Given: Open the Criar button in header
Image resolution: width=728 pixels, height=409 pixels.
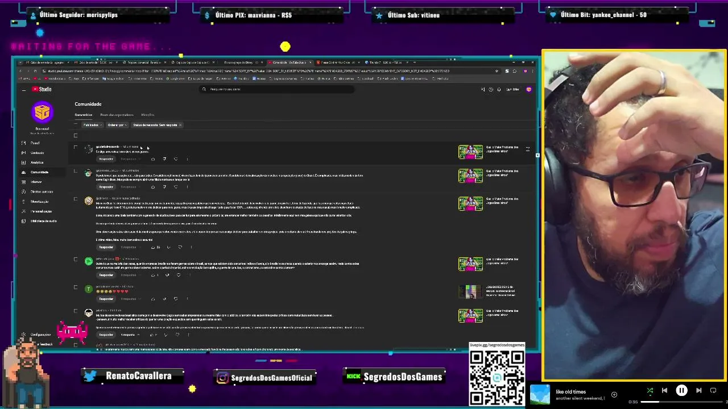Looking at the screenshot, I should (513, 89).
